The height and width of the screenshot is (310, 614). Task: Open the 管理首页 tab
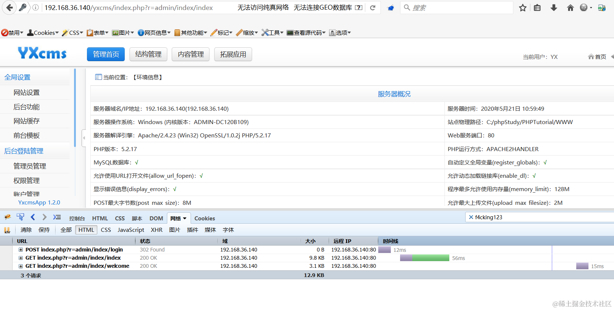[106, 54]
